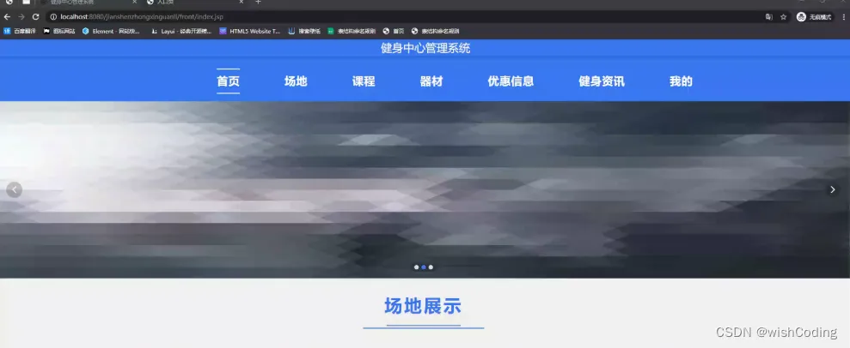Click the incognito 无痕模式 indicator
Viewport: 850px width, 348px height.
[814, 17]
